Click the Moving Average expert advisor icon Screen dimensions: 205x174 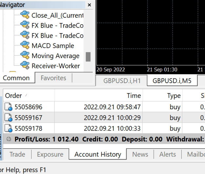coord(25,55)
